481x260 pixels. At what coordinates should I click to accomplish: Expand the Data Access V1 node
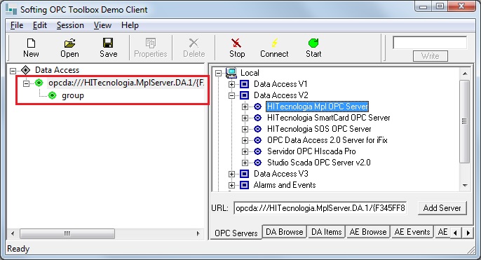pyautogui.click(x=231, y=84)
